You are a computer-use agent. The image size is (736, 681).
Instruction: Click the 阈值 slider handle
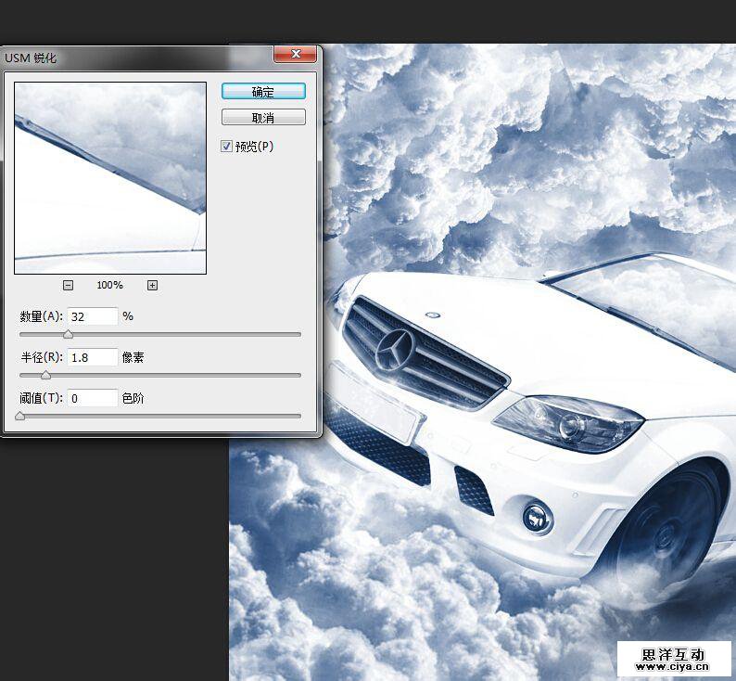(x=19, y=417)
